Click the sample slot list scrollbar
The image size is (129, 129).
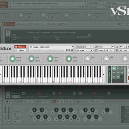click(125, 75)
